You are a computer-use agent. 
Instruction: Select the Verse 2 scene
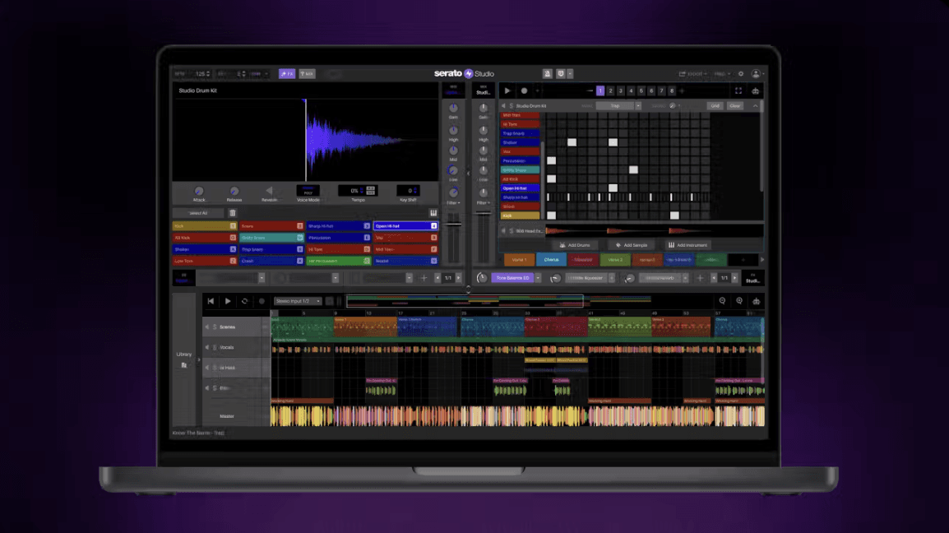tap(615, 260)
